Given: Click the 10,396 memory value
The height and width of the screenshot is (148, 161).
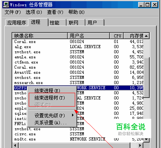Looking at the screenshot, I should coord(137,88).
